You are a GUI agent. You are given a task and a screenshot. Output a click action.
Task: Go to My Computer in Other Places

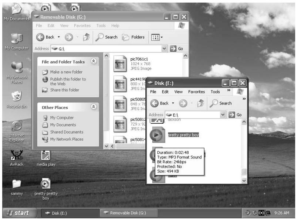[x=58, y=118]
